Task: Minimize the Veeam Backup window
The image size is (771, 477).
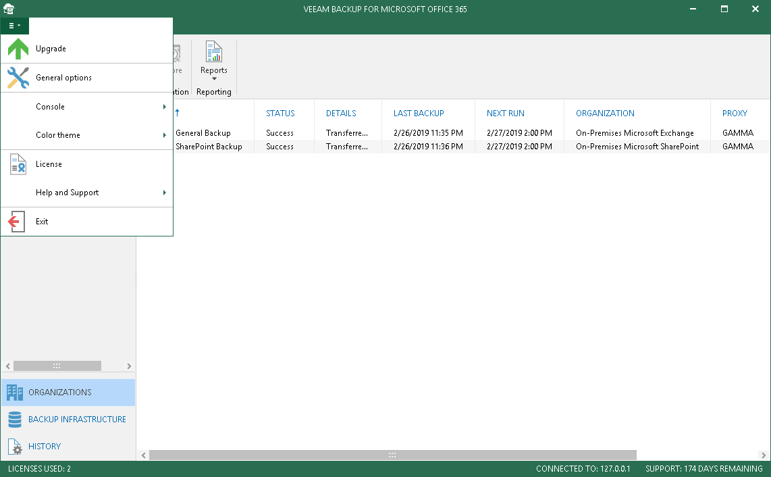Action: click(x=693, y=9)
